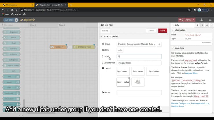This screenshot has width=214, height=120.
Task: Click the browser address bar URL
Action: [x=57, y=10]
